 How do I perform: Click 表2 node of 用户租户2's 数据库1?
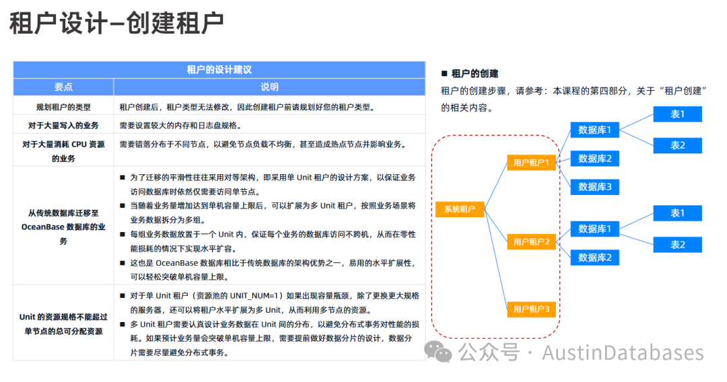pos(677,245)
